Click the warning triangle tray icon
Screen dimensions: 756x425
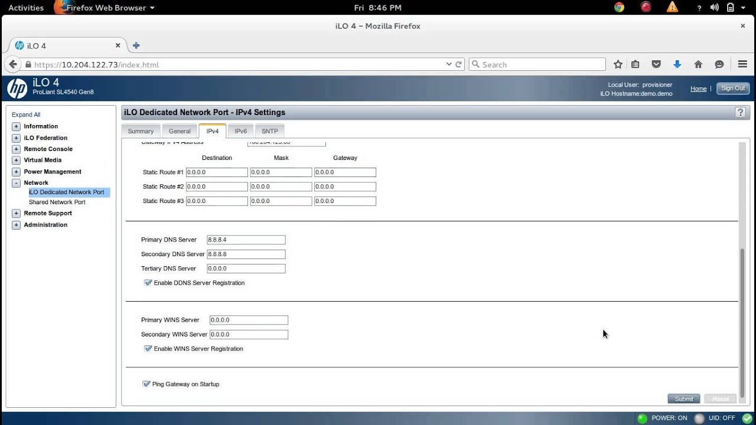(x=672, y=7)
